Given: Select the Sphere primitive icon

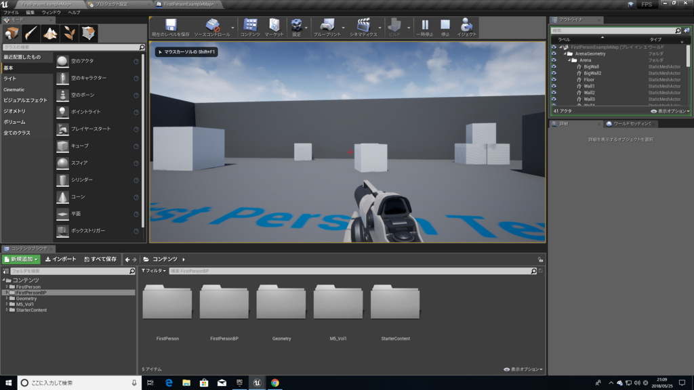Looking at the screenshot, I should pos(62,162).
